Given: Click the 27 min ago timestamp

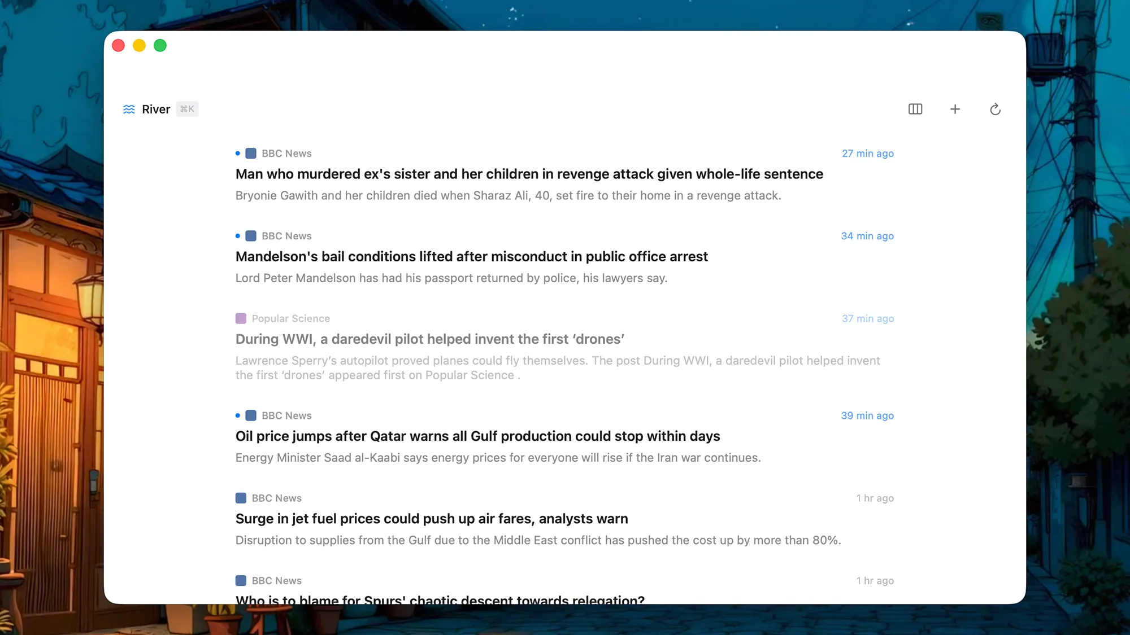Looking at the screenshot, I should click(x=868, y=153).
